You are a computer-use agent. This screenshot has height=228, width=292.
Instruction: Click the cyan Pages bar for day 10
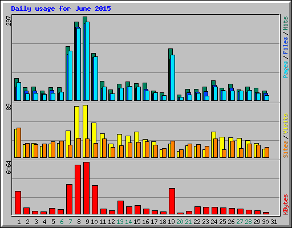96,79
